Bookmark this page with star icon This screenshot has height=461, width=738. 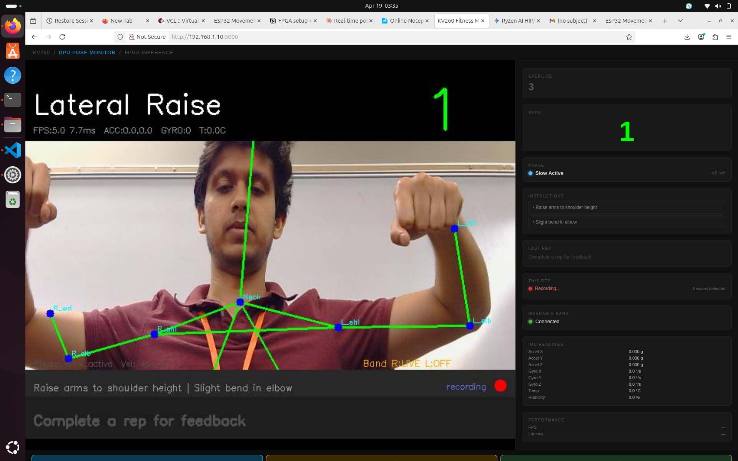click(x=629, y=37)
